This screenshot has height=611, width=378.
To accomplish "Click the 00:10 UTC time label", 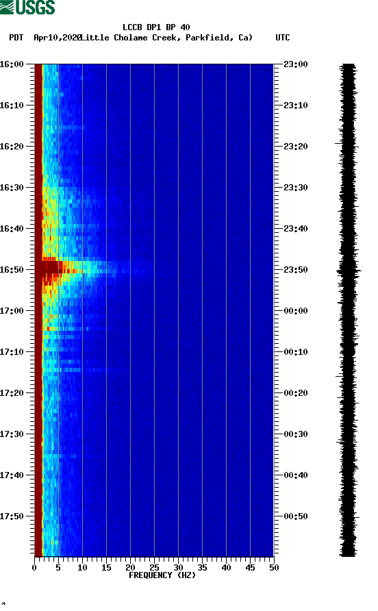I will [296, 352].
